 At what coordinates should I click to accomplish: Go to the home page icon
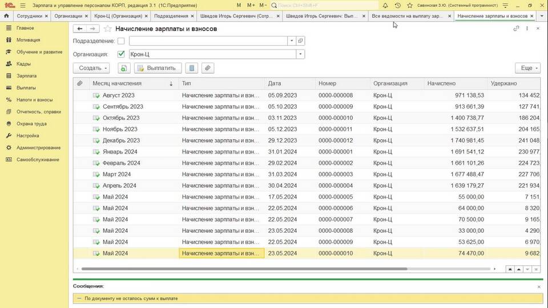click(x=6, y=16)
